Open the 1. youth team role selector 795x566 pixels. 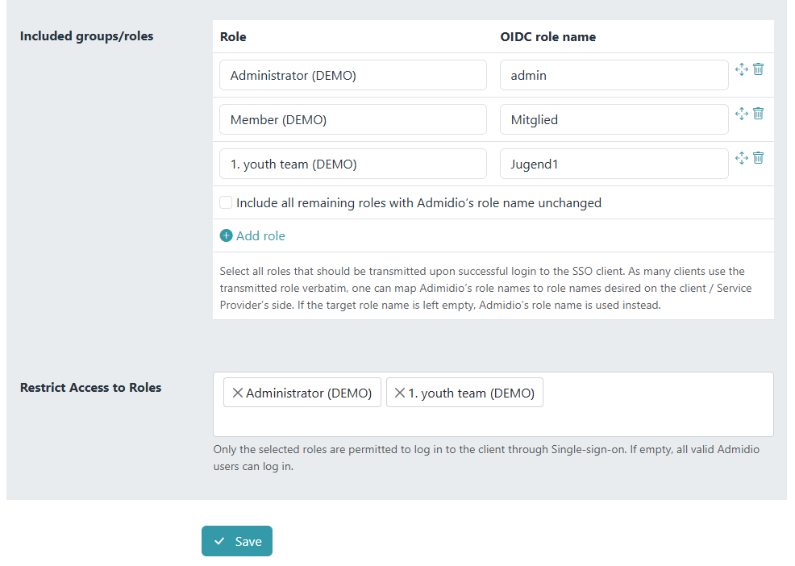tap(352, 164)
